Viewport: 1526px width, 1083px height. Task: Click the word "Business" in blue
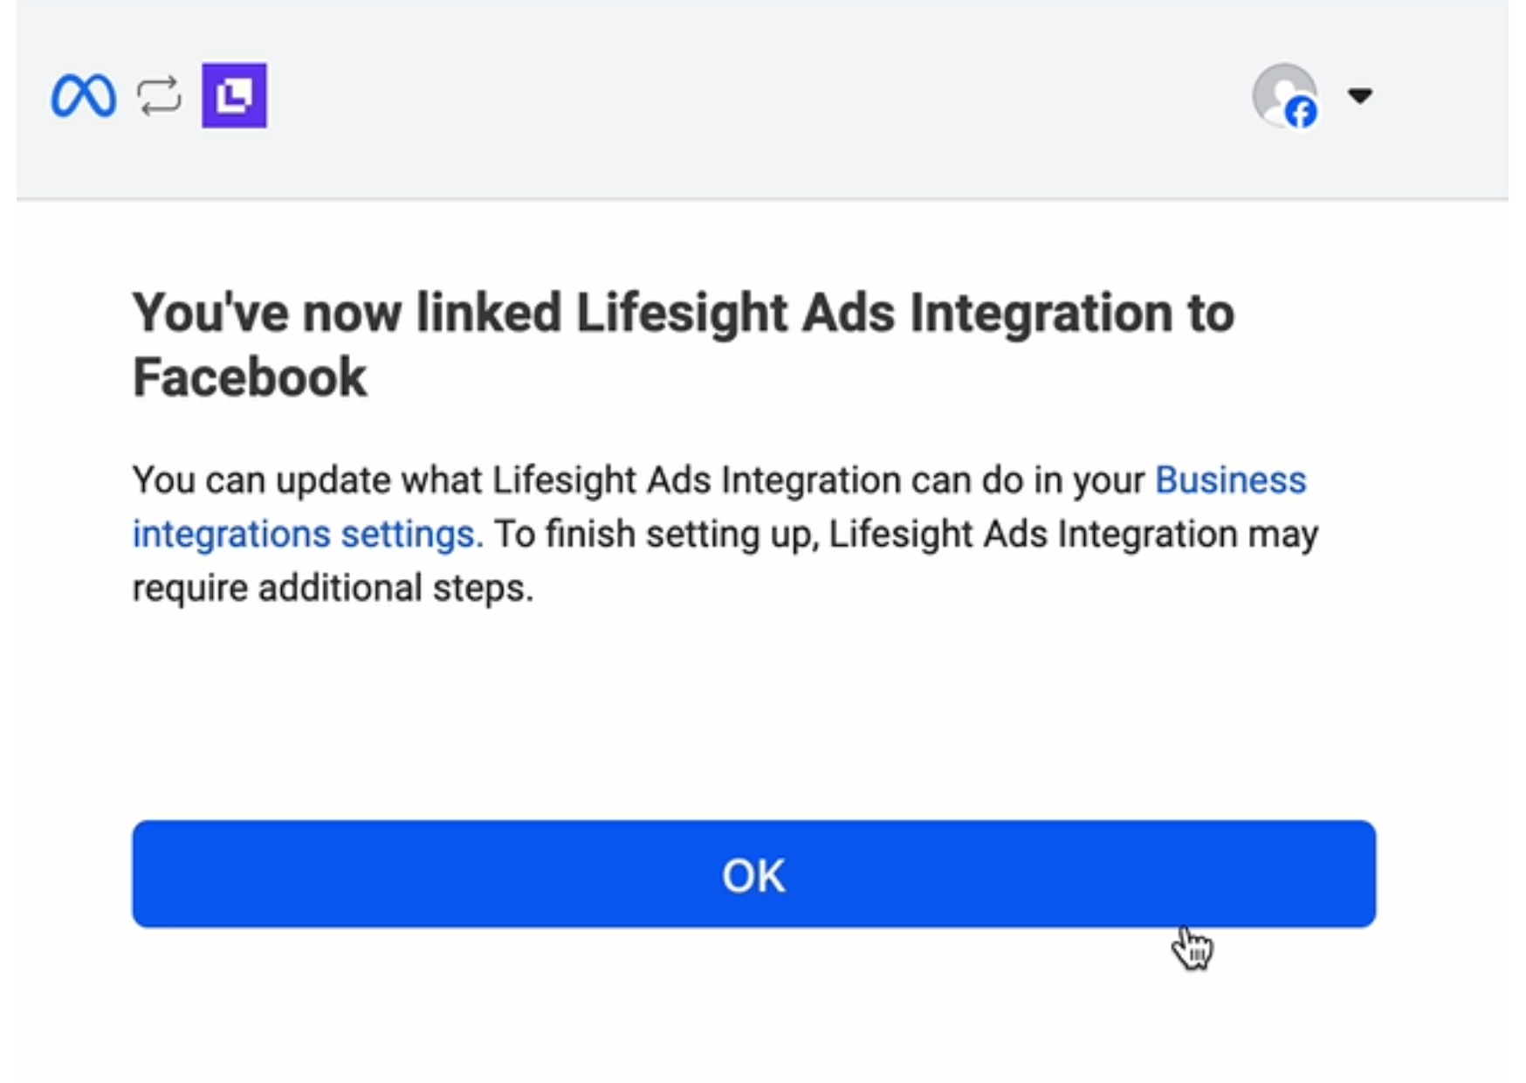point(1231,480)
